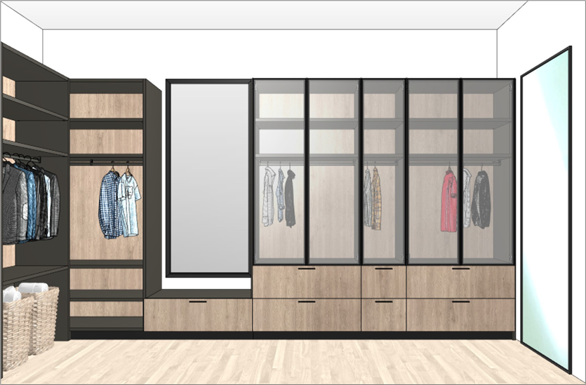586x385 pixels.
Task: Select the rightmost glass wardrobe door
Action: (488, 172)
